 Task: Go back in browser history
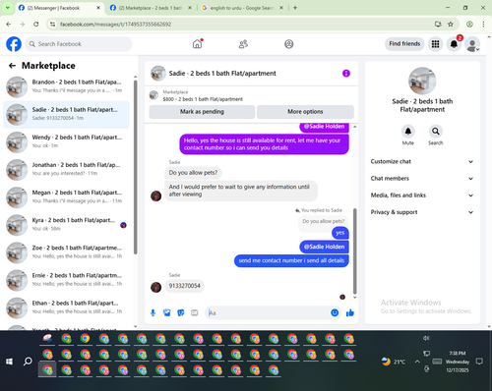coord(9,25)
